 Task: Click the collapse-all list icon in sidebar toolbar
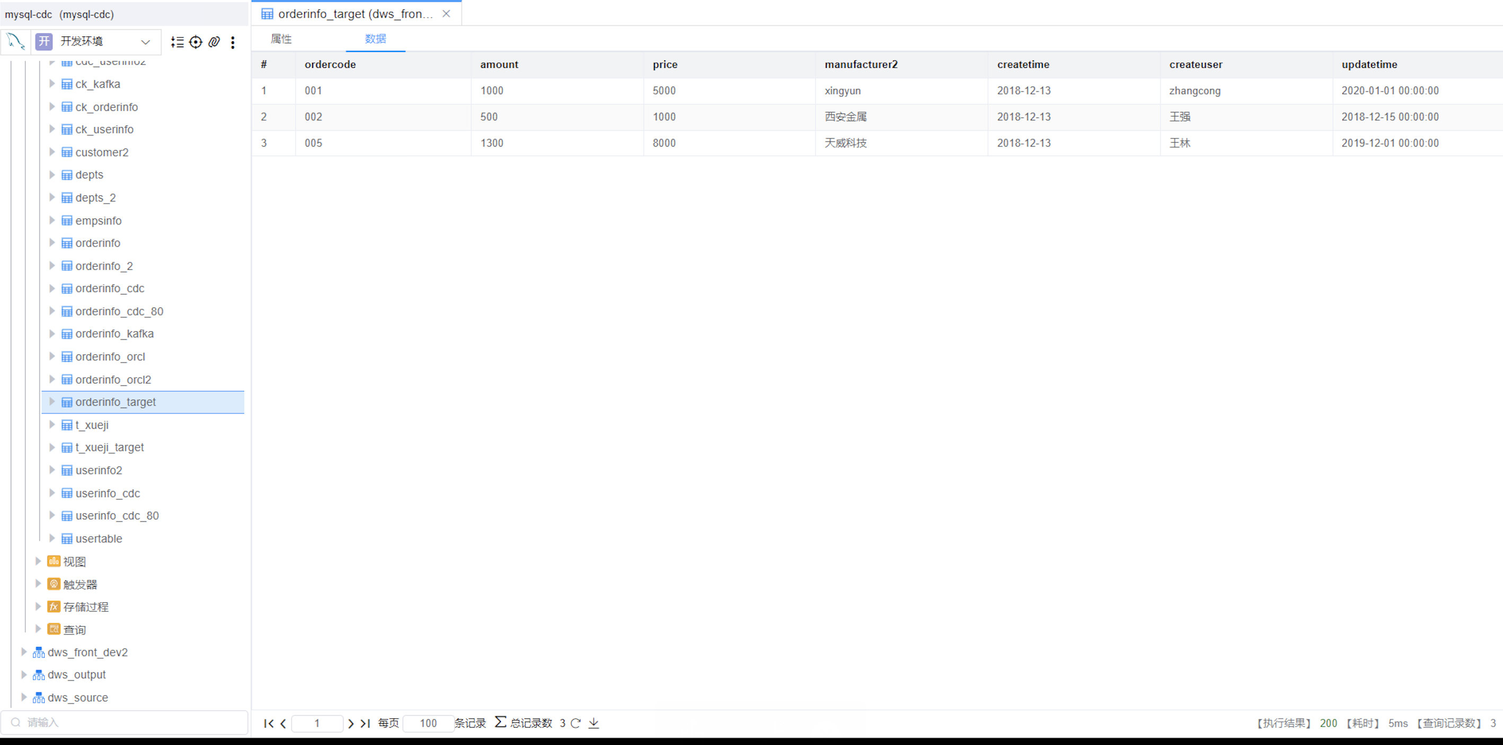coord(178,41)
